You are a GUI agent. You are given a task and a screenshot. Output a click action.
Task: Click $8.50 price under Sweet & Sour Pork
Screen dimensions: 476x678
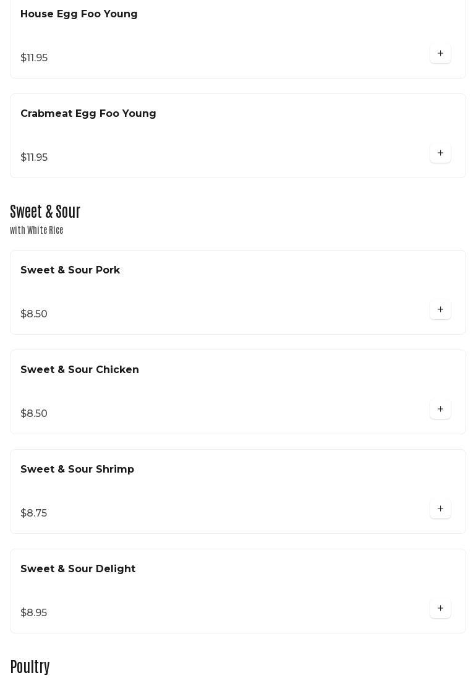[x=34, y=314]
